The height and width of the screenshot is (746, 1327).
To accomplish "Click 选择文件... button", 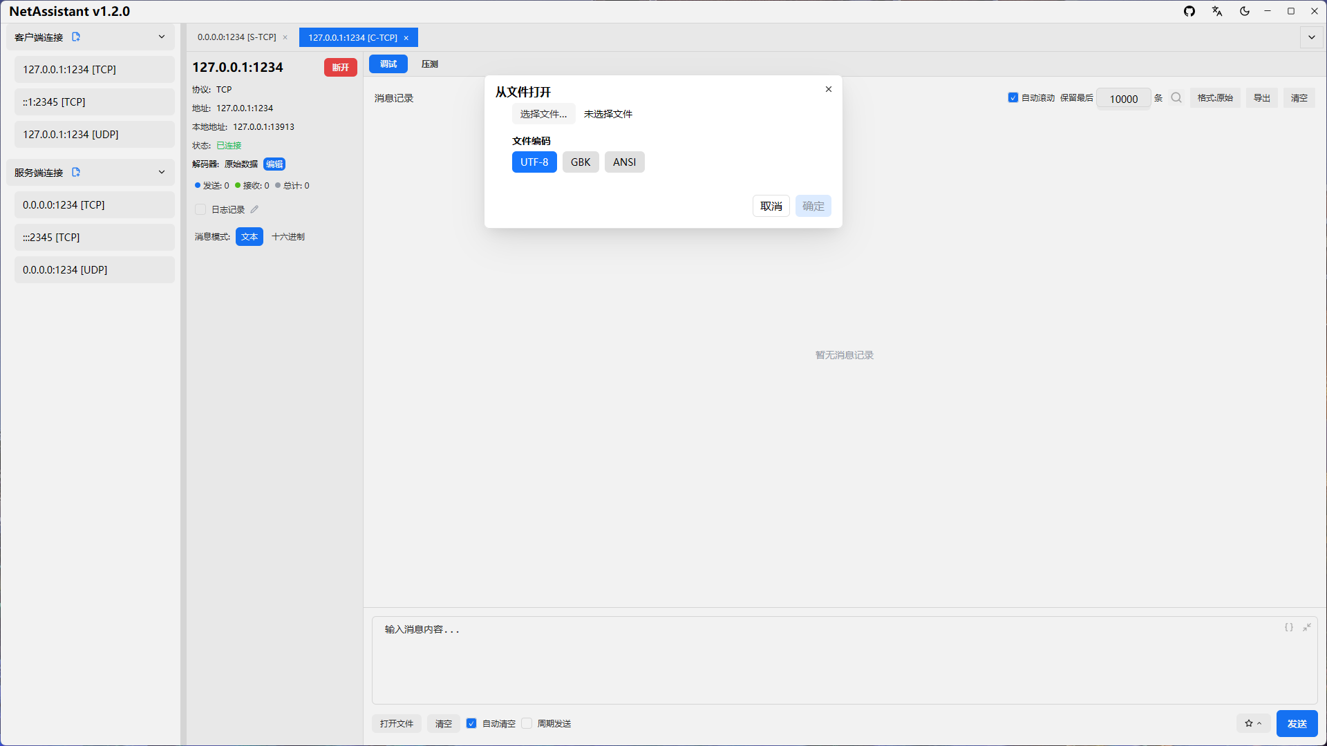I will click(544, 114).
